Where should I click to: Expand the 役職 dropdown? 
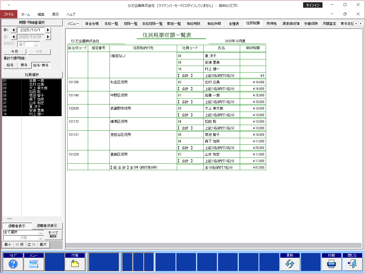point(40,238)
